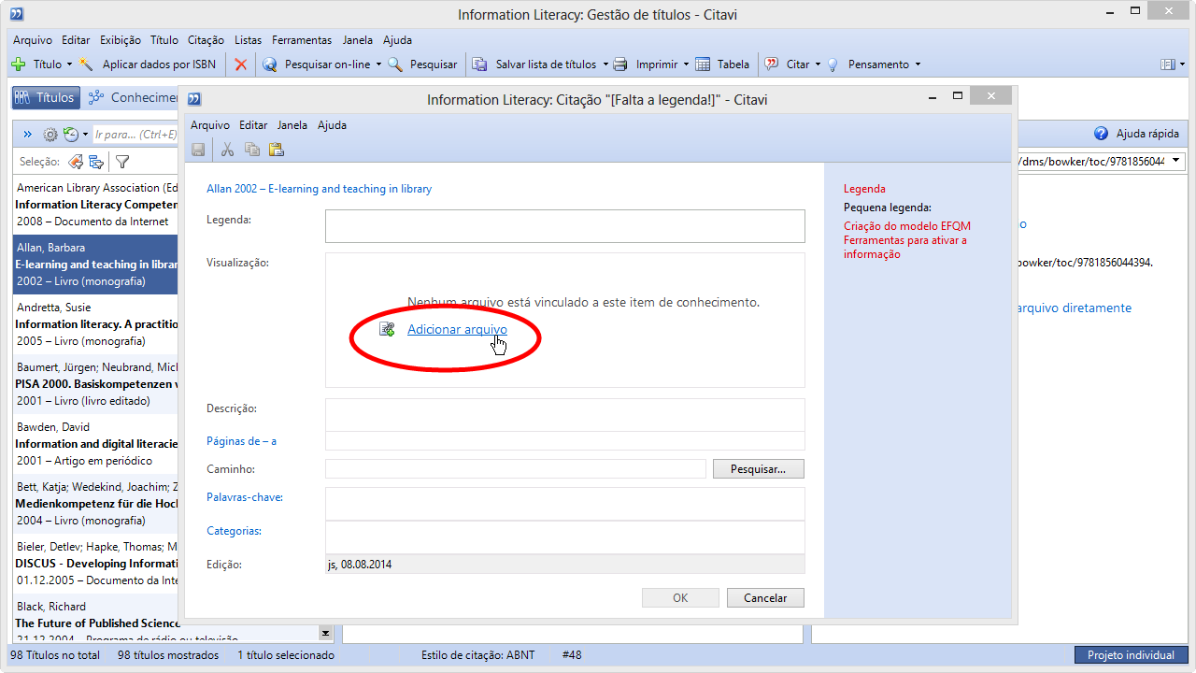Image resolution: width=1196 pixels, height=673 pixels.
Task: Open the history clock dropdown arrow
Action: click(85, 135)
